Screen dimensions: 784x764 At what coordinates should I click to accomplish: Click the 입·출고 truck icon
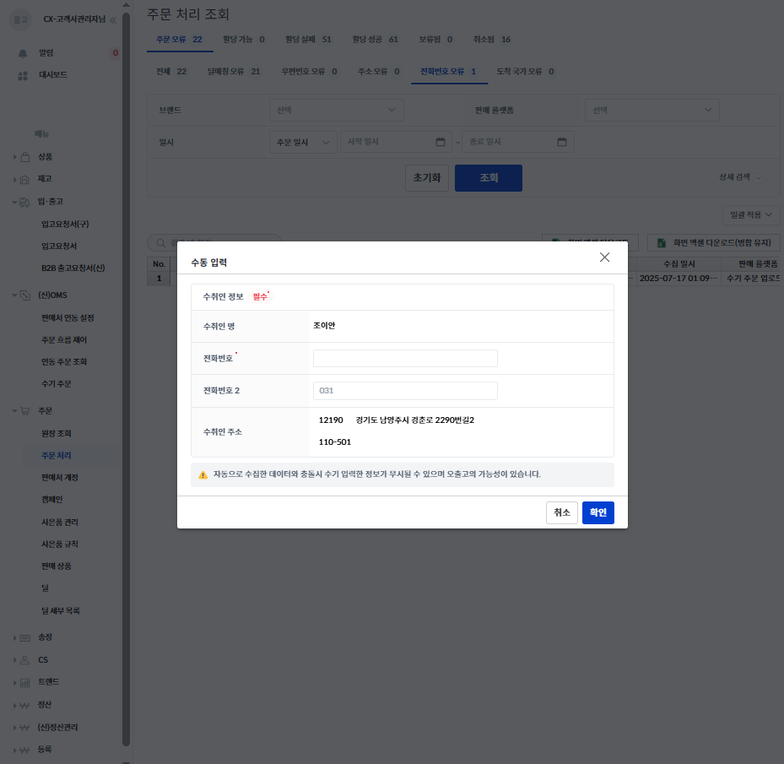tap(24, 202)
